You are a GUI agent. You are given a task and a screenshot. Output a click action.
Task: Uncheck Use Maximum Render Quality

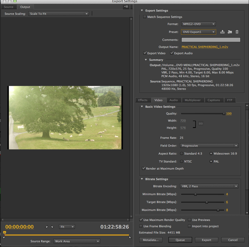point(141,220)
